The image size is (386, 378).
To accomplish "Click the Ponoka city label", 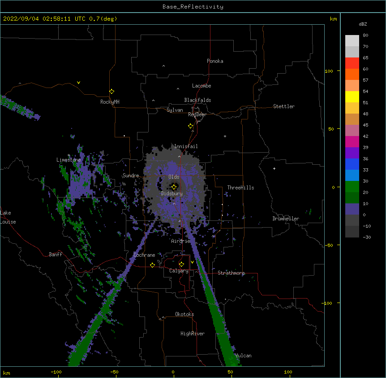I will point(215,61).
